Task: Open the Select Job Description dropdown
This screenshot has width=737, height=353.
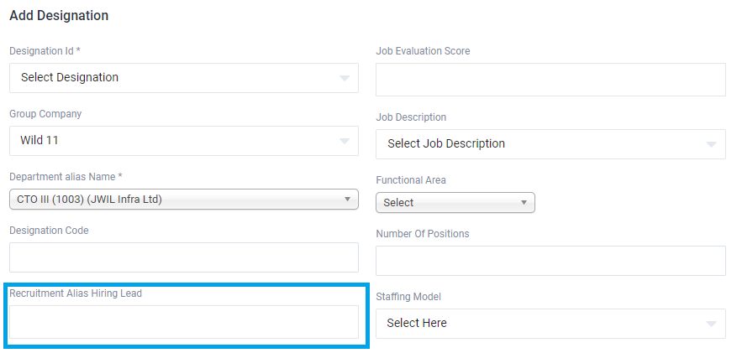Action: coord(538,144)
